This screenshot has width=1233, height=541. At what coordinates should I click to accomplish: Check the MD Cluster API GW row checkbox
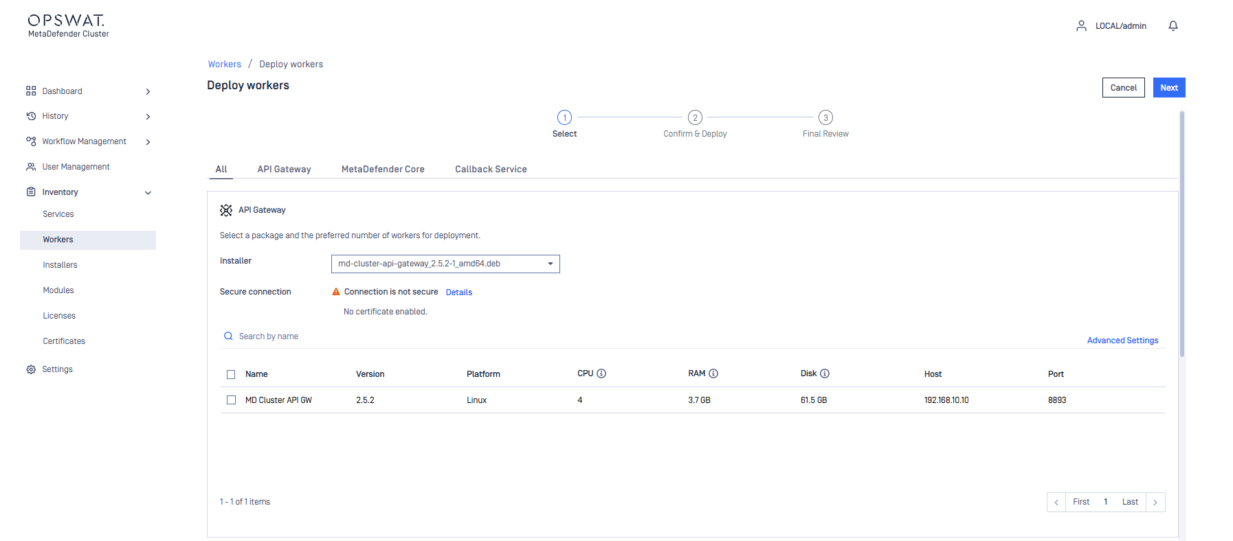click(x=231, y=400)
